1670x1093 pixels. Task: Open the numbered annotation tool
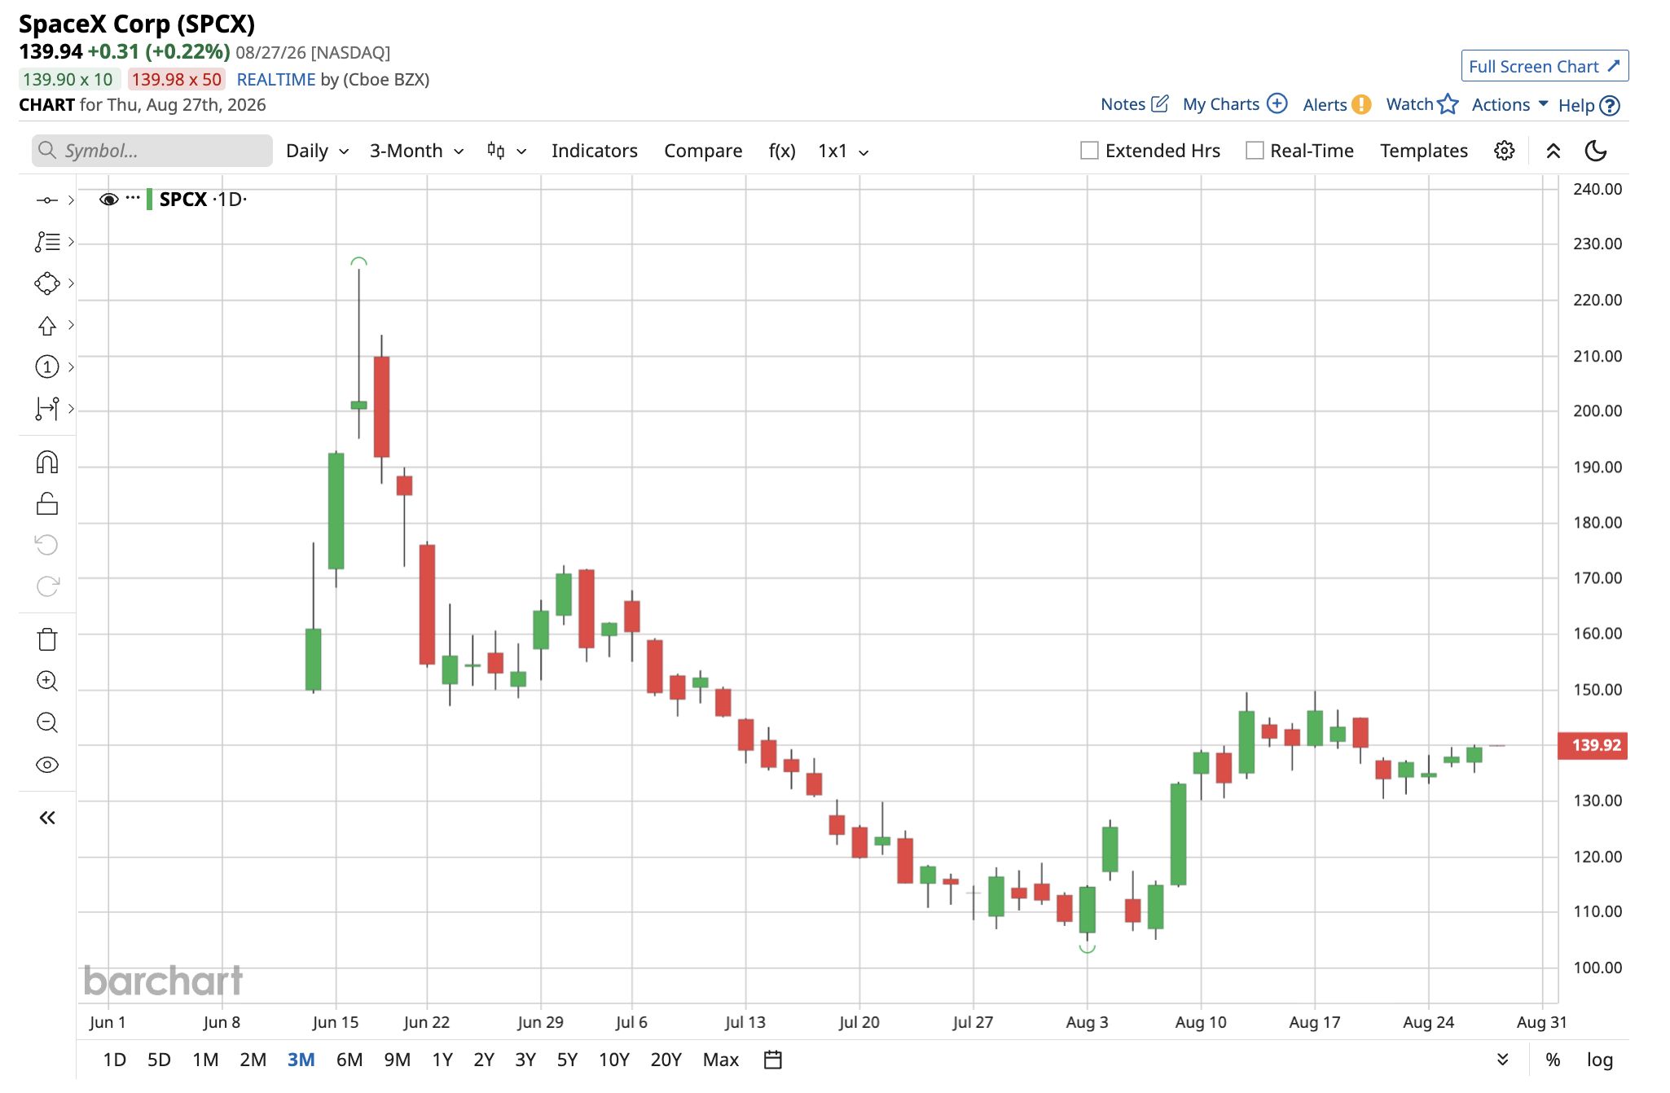point(47,367)
